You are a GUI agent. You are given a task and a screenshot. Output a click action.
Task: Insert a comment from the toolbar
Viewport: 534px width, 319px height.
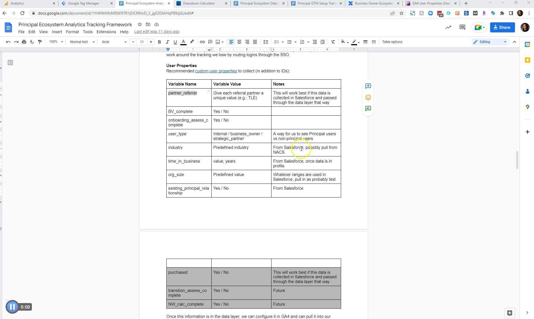210,42
